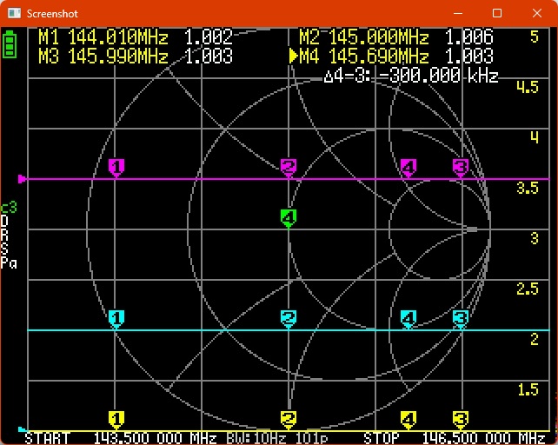
Task: Click the c3 calibration status indicator
Action: [x=9, y=207]
